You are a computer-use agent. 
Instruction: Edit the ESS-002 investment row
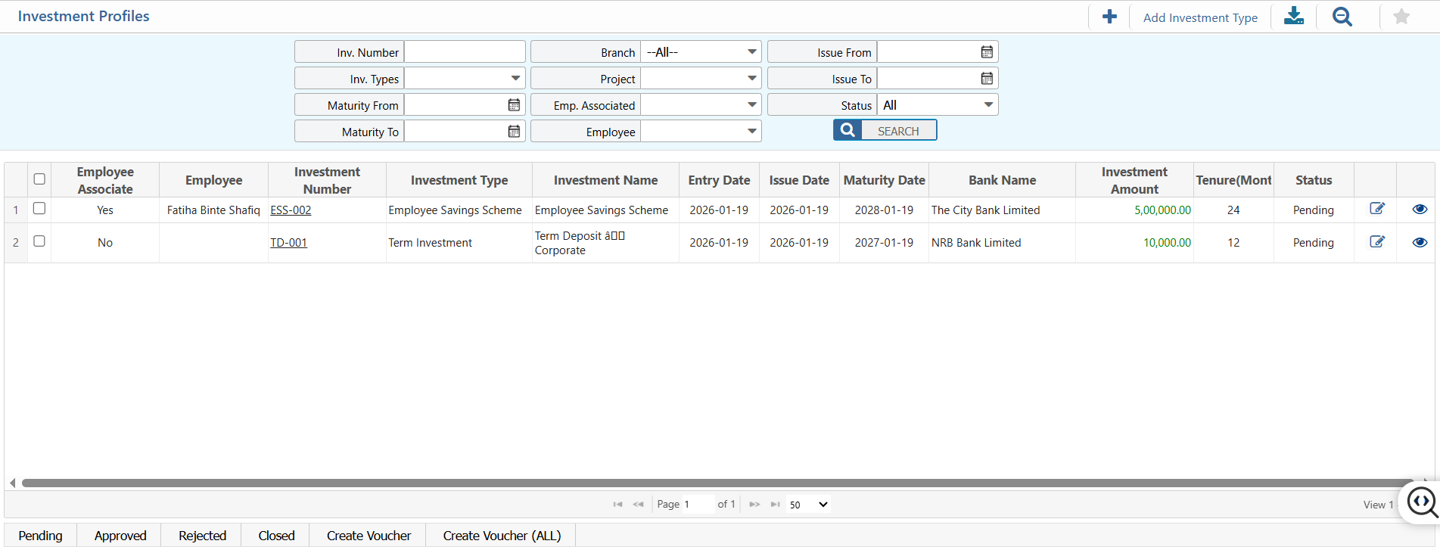point(1377,209)
